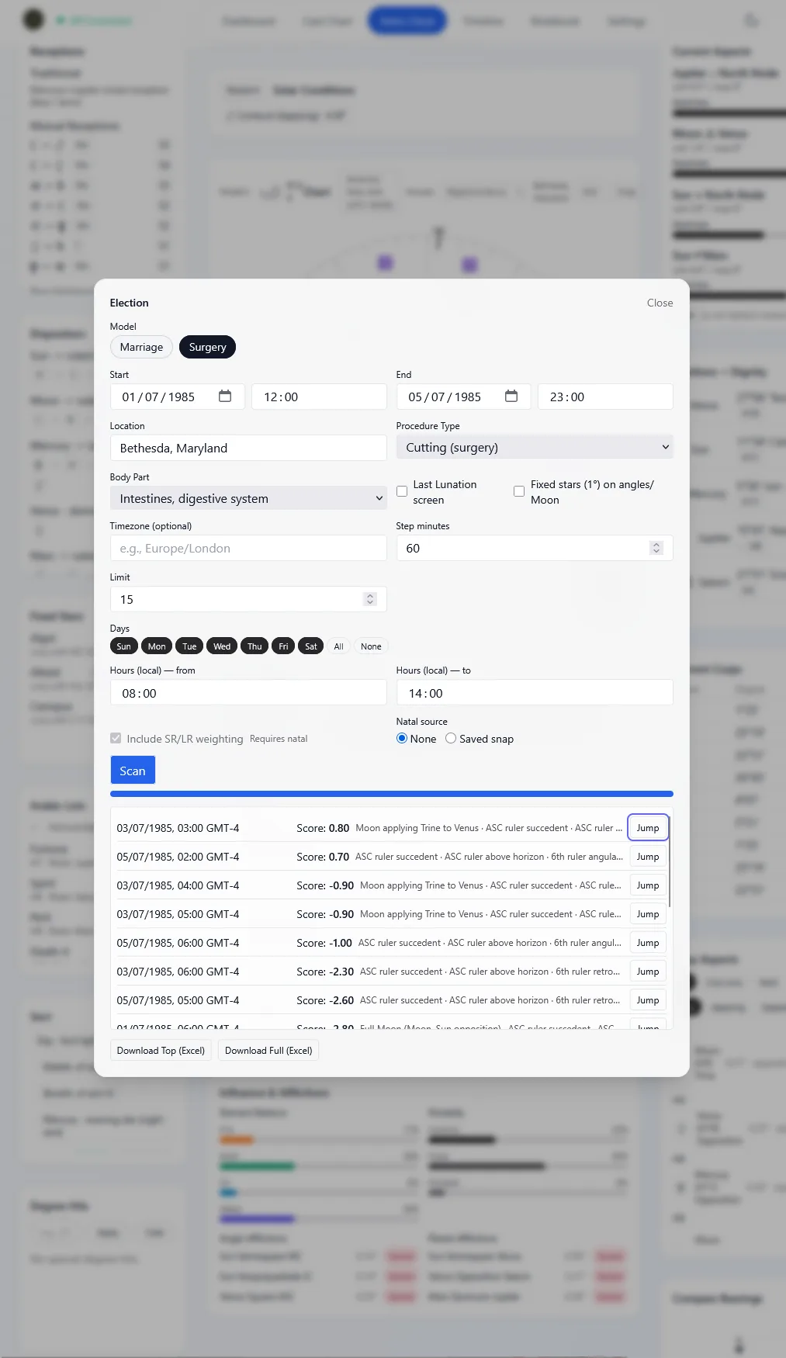Click the Step minutes stepper arrows
The image size is (786, 1358).
point(656,548)
